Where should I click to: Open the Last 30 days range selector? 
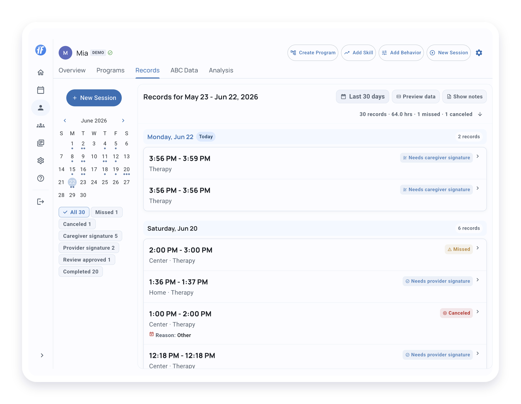click(x=362, y=96)
